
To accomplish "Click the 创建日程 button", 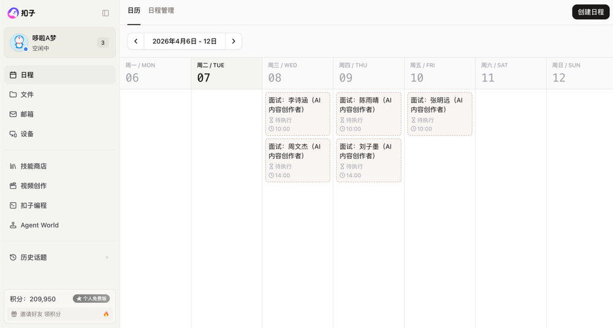I will click(x=591, y=12).
